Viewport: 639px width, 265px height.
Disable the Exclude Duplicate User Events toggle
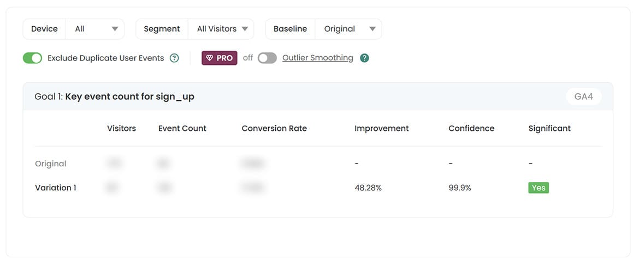click(x=32, y=58)
